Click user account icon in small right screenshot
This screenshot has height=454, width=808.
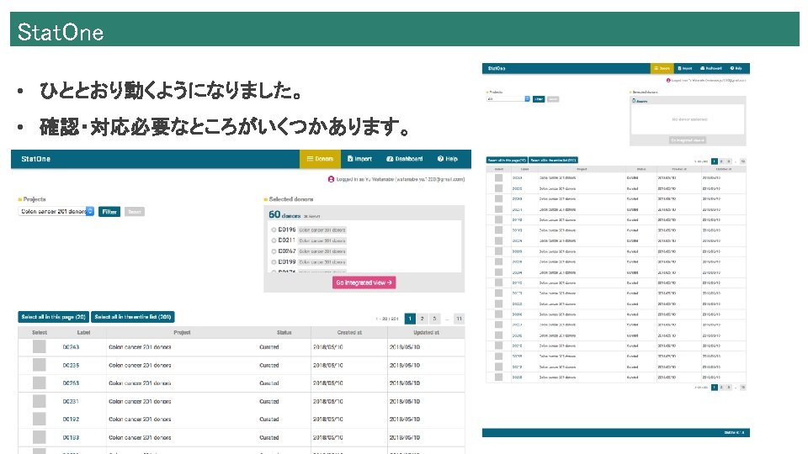pos(668,81)
